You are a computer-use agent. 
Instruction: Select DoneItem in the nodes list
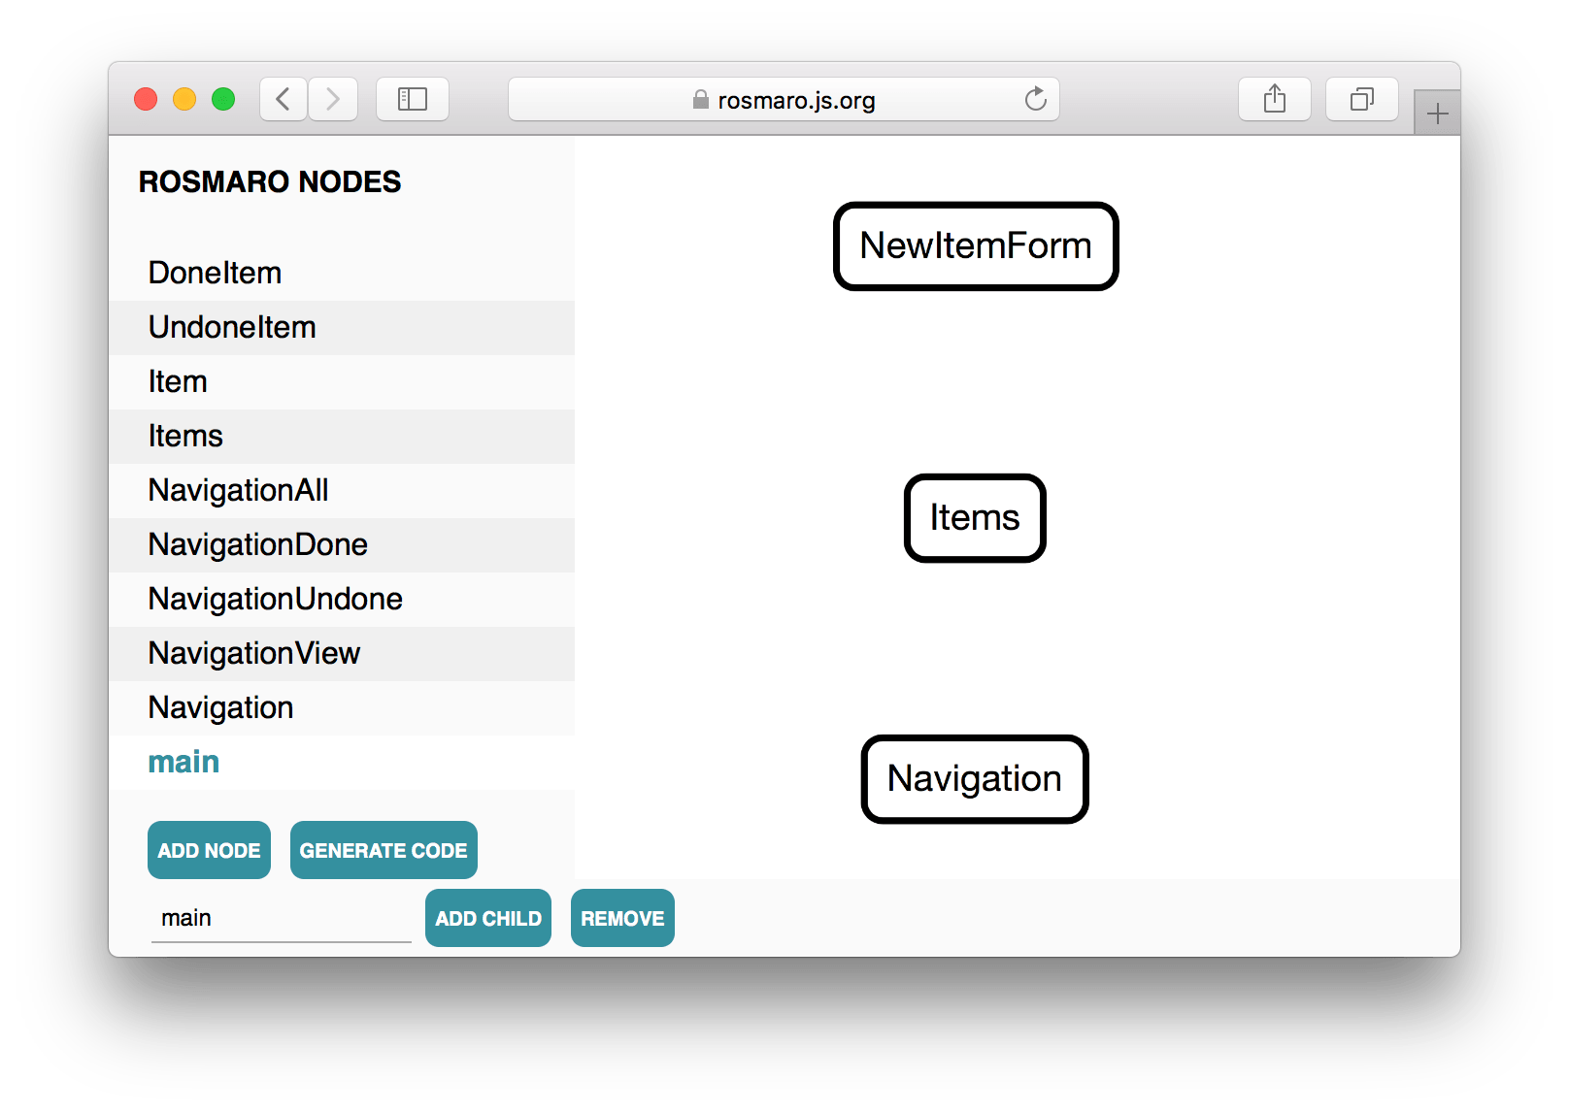pyautogui.click(x=342, y=273)
